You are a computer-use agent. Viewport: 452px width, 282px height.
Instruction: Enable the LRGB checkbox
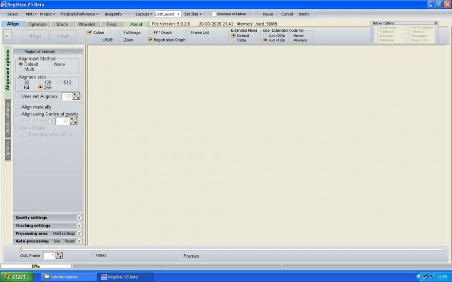99,39
